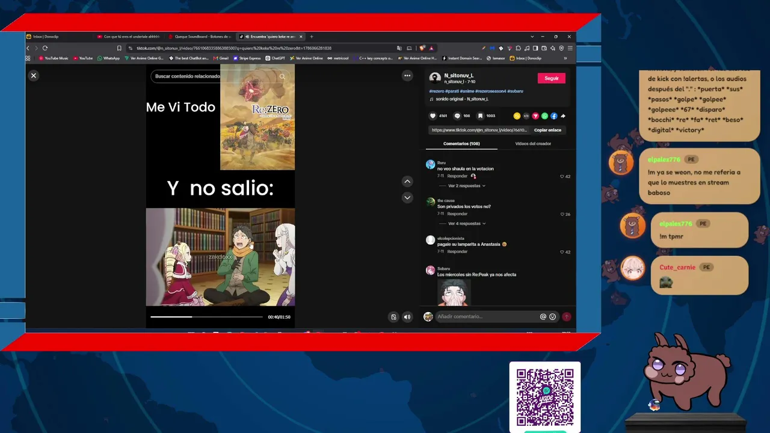Expand the bookmarks bar overflow chevron

565,58
